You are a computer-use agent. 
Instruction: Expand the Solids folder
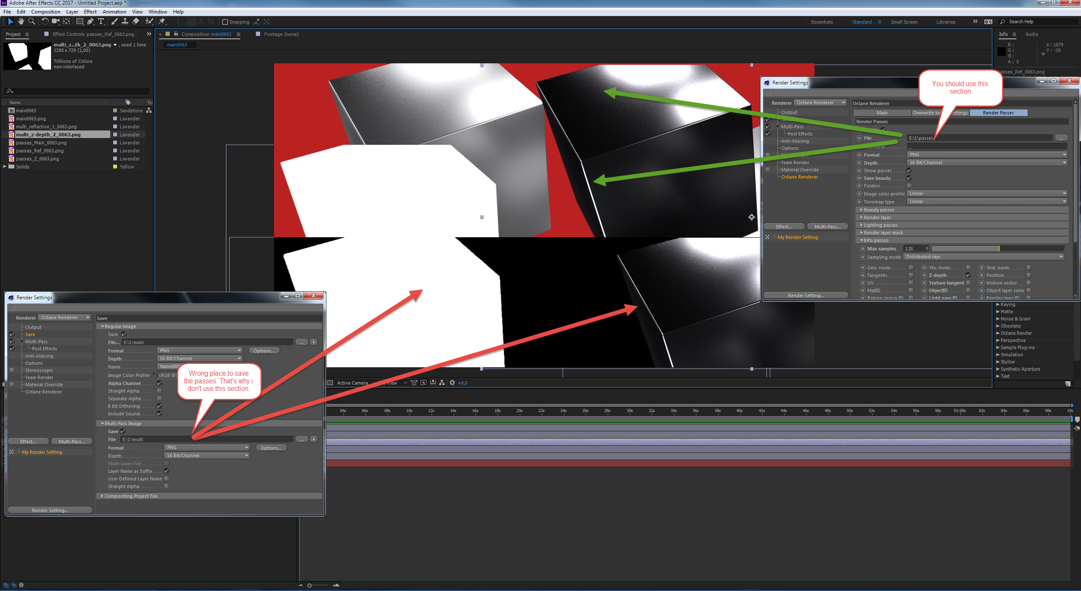click(x=5, y=167)
